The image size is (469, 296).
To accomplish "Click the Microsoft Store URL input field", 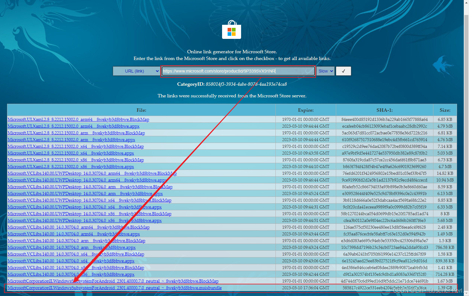I will (238, 71).
